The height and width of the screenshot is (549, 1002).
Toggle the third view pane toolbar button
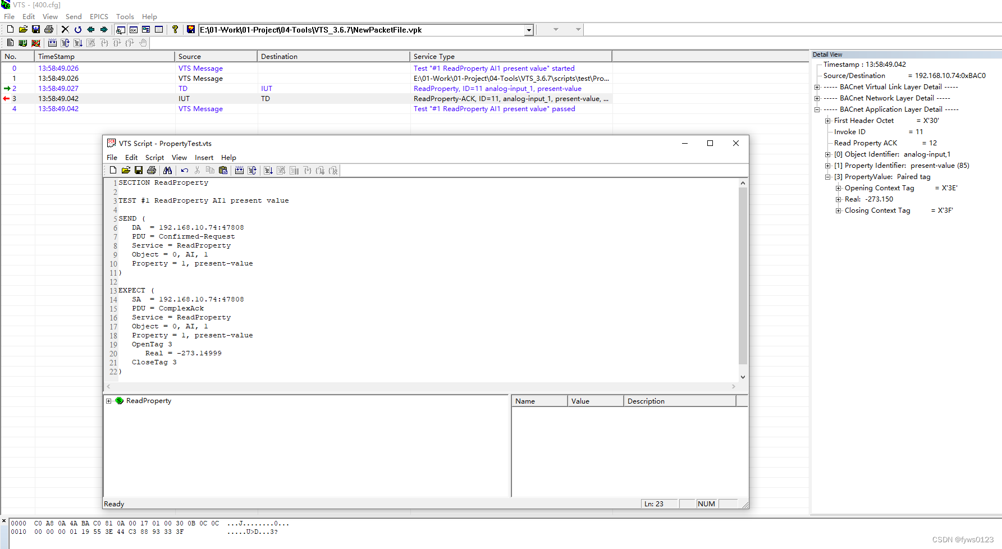click(146, 29)
